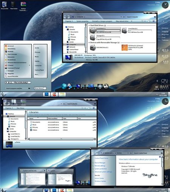Open the New Folder desktop icon

(14, 5)
